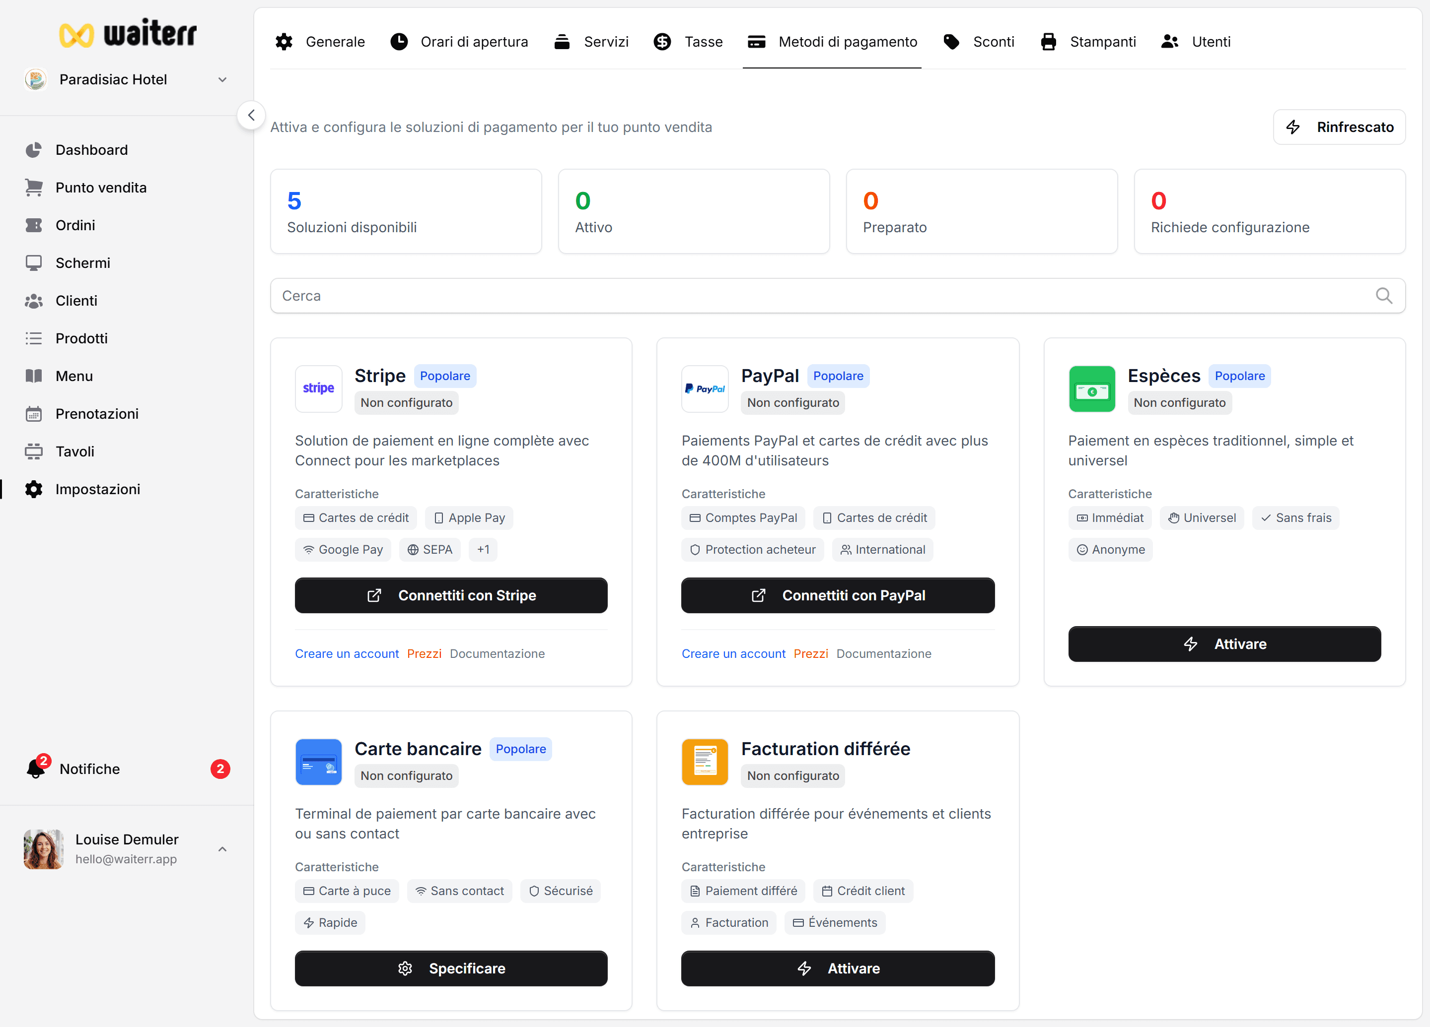Viewport: 1430px width, 1027px height.
Task: Click the hello@waiterr.app email text
Action: pyautogui.click(x=126, y=859)
